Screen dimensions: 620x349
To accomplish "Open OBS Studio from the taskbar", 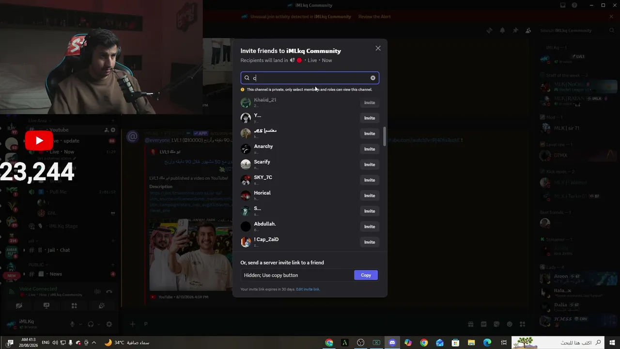I will coord(361,343).
